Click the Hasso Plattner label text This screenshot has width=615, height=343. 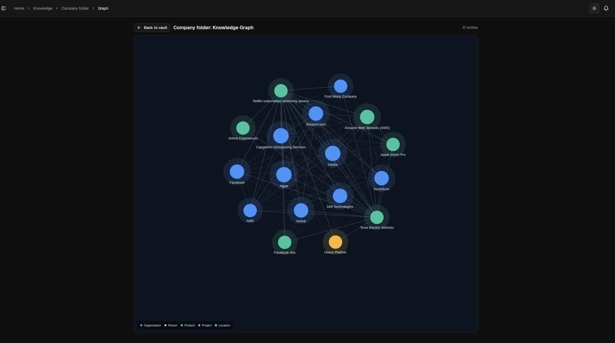pyautogui.click(x=335, y=252)
